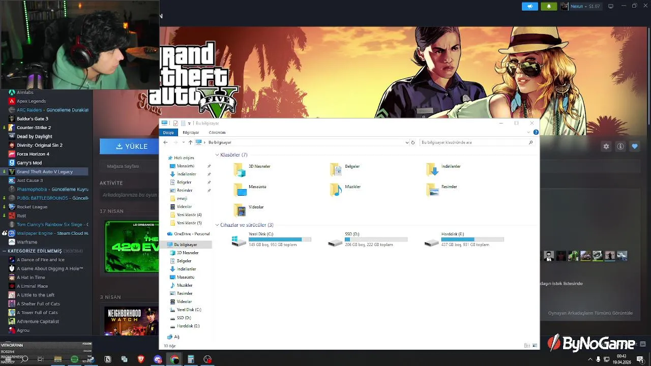Open the Dosya tab in File Explorer
This screenshot has width=651, height=366.
pos(168,133)
